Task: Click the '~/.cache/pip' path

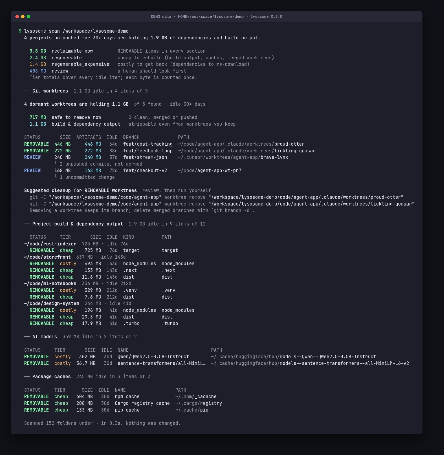Action: [192, 410]
